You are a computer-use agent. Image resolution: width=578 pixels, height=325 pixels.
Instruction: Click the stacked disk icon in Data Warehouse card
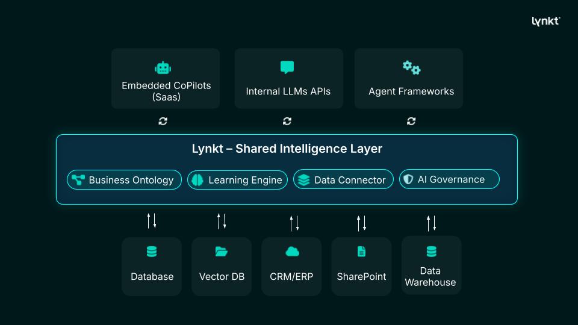431,252
